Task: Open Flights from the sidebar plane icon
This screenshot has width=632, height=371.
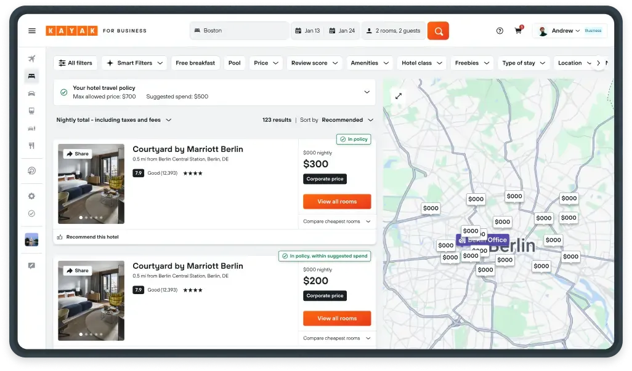Action: 31,58
